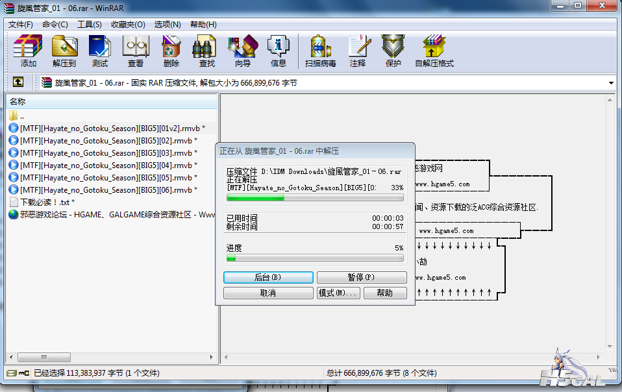
Task: Open the 模式(M)... mode options button
Action: point(338,293)
